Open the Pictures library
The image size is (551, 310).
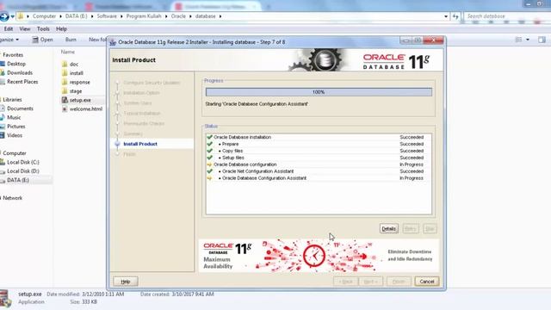coord(15,127)
